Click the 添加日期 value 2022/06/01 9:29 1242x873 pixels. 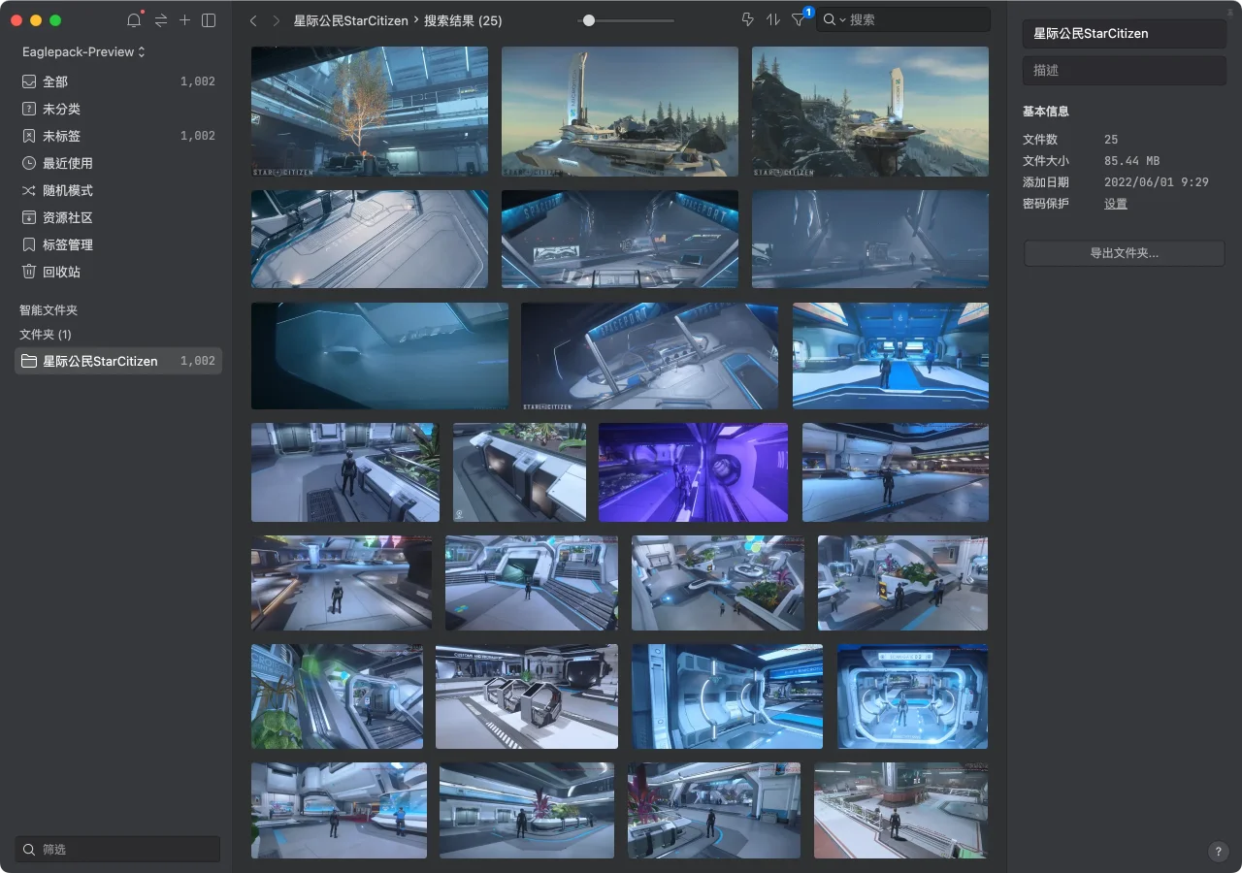(1157, 182)
